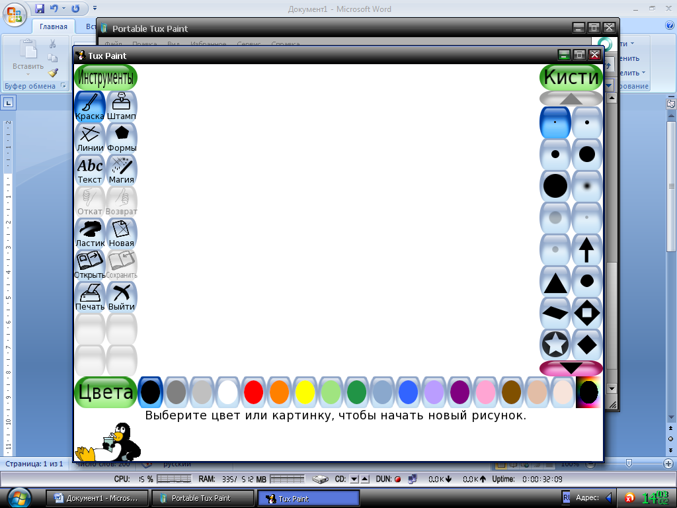Click Word vertical scrollbar down arrow

[x=671, y=417]
